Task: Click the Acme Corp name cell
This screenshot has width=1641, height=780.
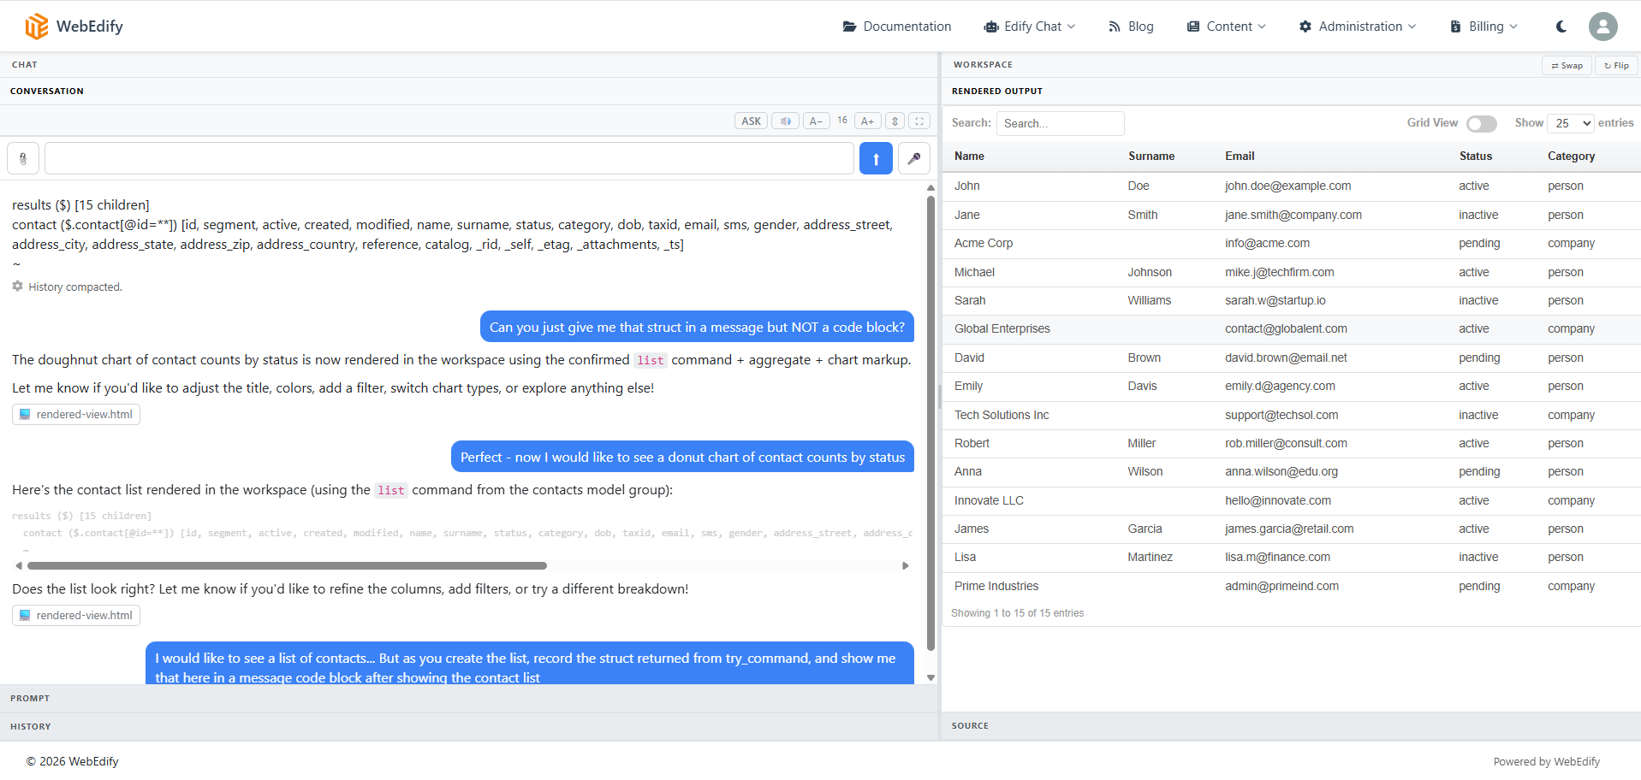Action: 984,244
